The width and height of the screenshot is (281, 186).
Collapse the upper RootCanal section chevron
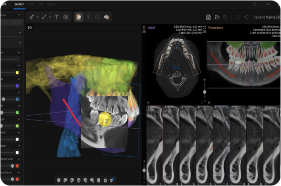(19, 159)
